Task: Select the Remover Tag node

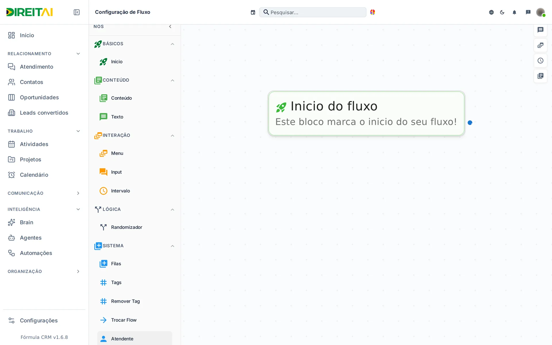Action: 135,301
